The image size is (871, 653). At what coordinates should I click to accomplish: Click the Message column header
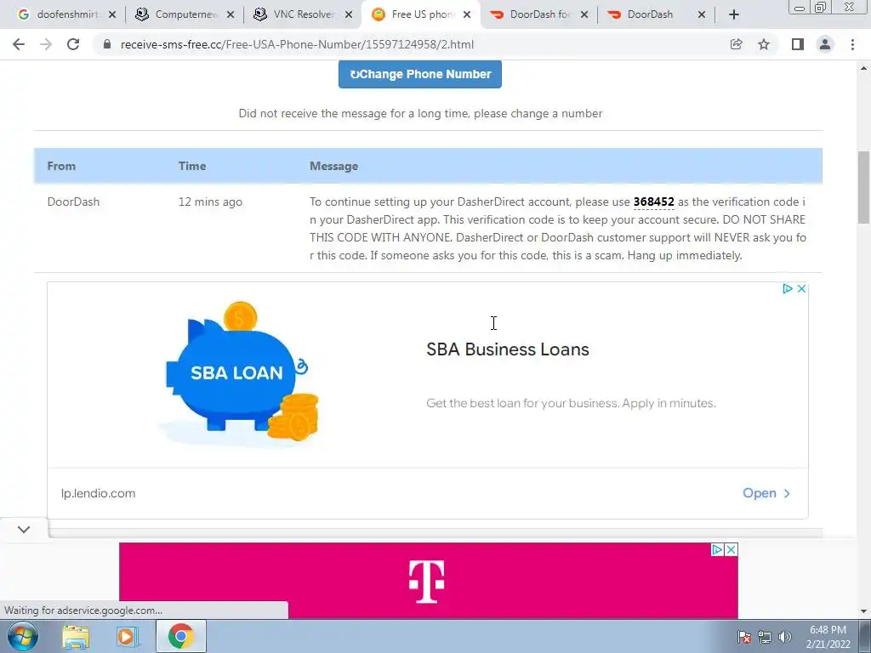333,166
